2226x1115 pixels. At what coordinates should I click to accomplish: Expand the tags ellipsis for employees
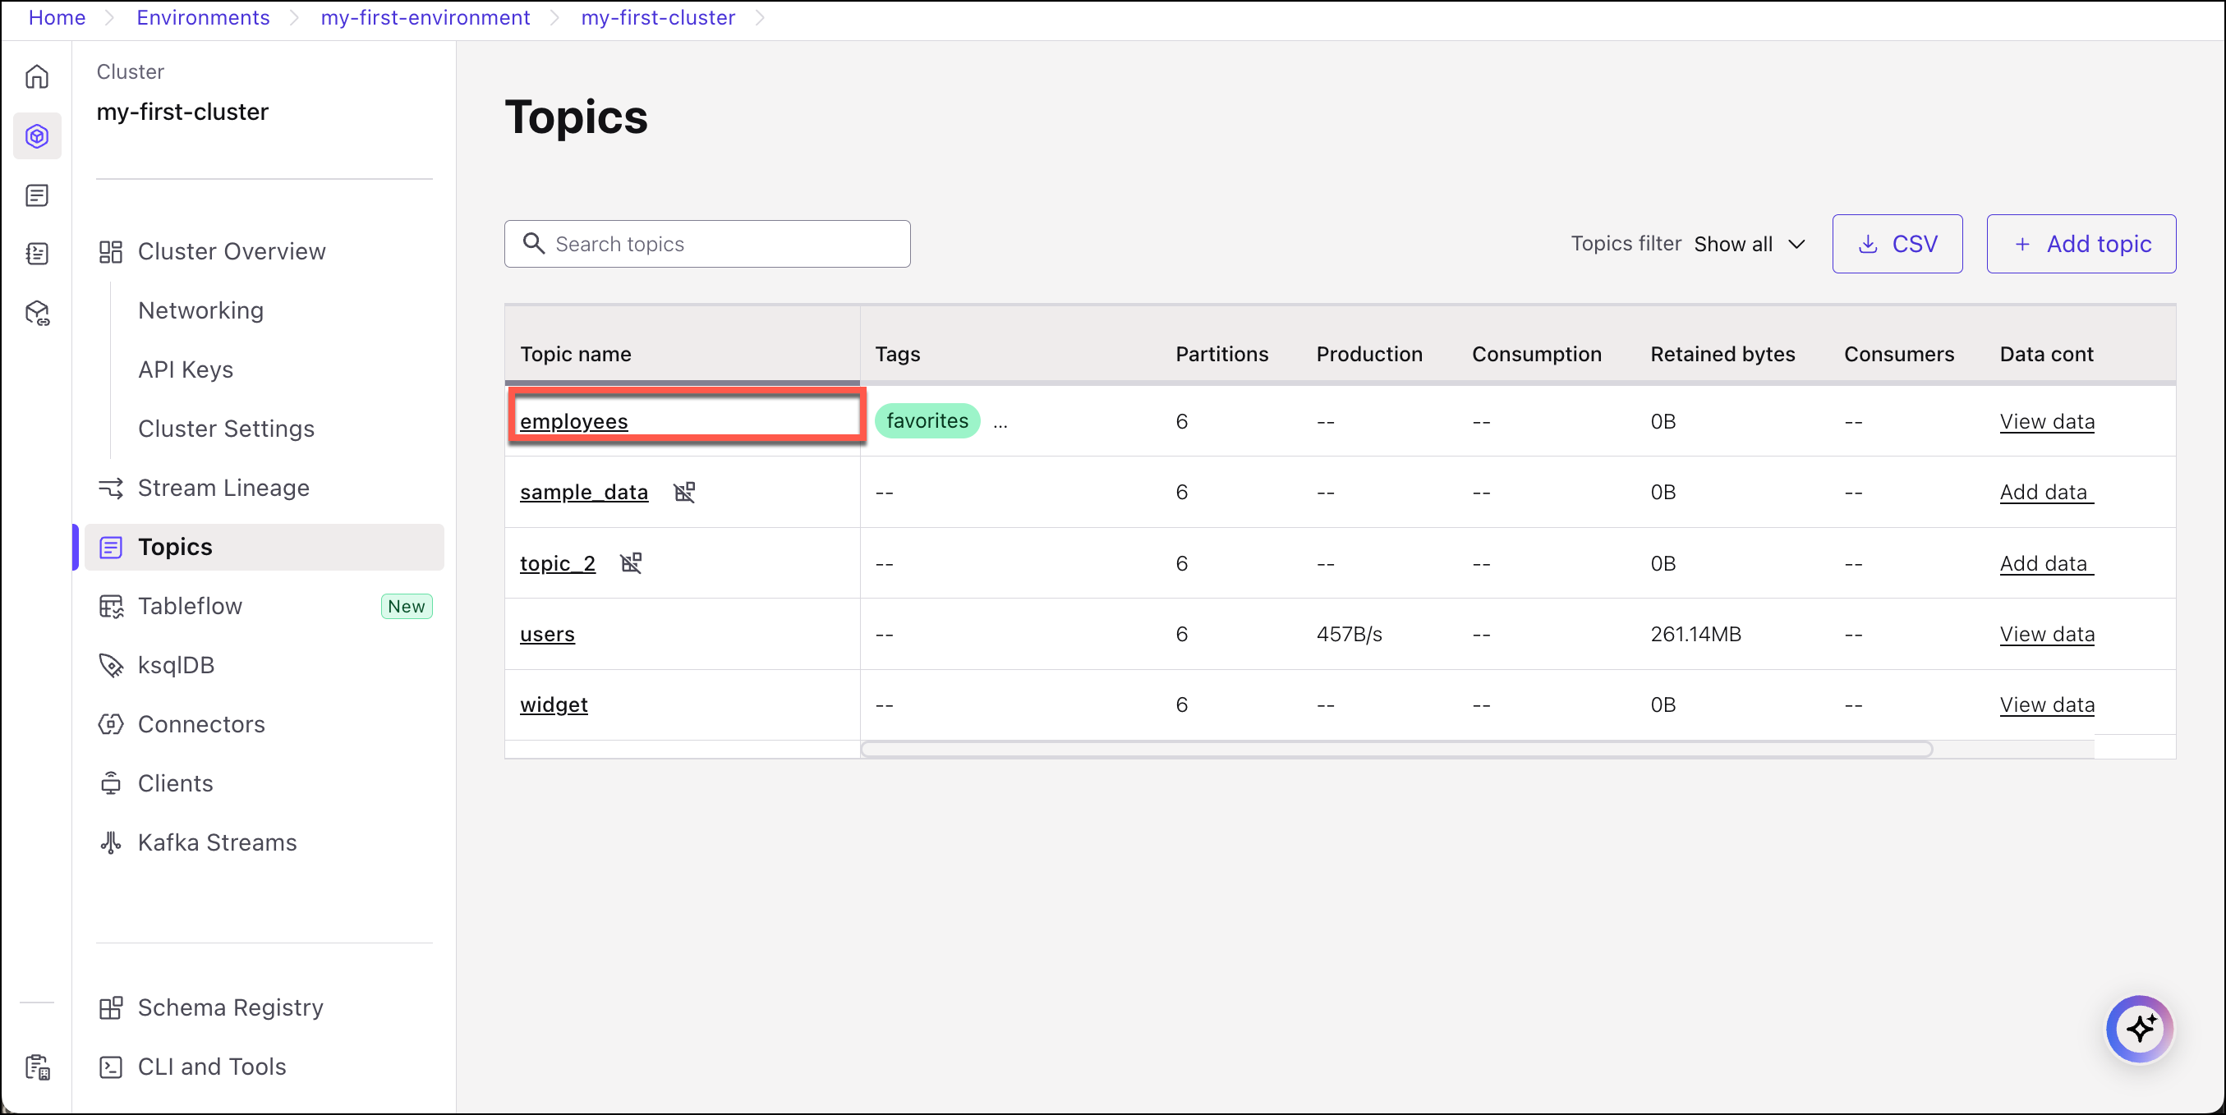pyautogui.click(x=1000, y=423)
